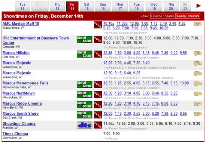Select the 10:25 showtime at AMC Mayfair Mall

164,28
